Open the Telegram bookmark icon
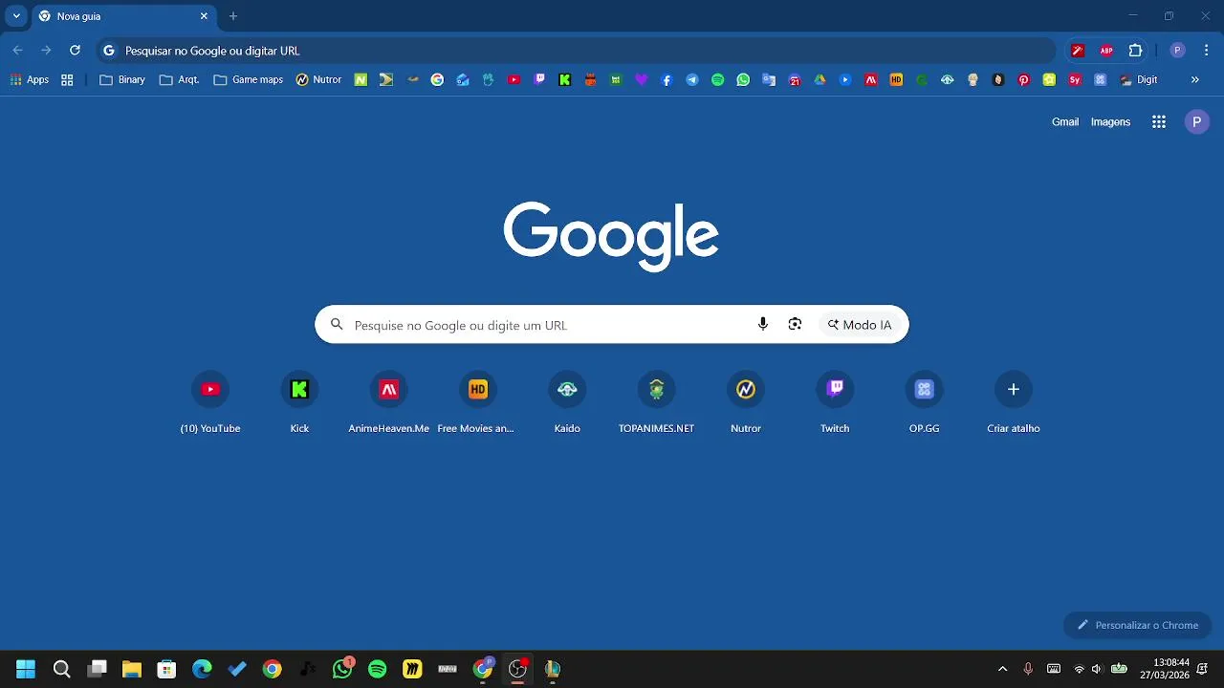This screenshot has width=1224, height=688. (x=692, y=80)
